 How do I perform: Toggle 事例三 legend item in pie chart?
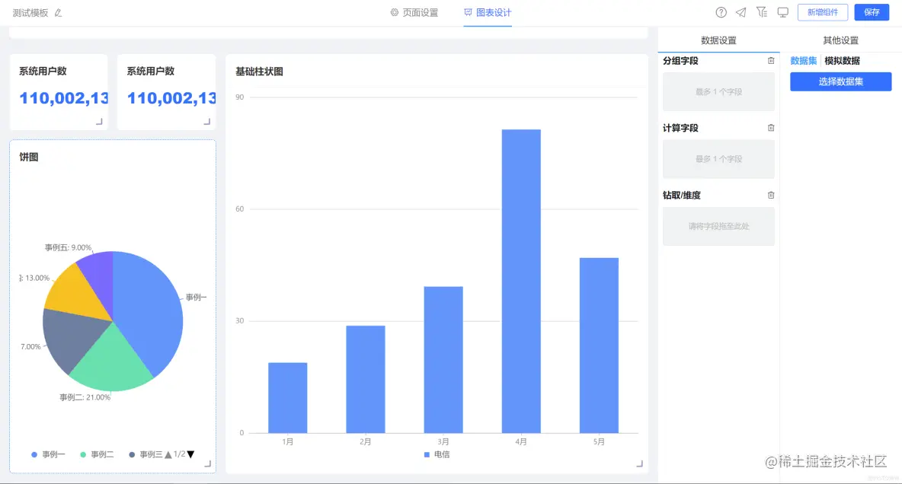[x=146, y=454]
